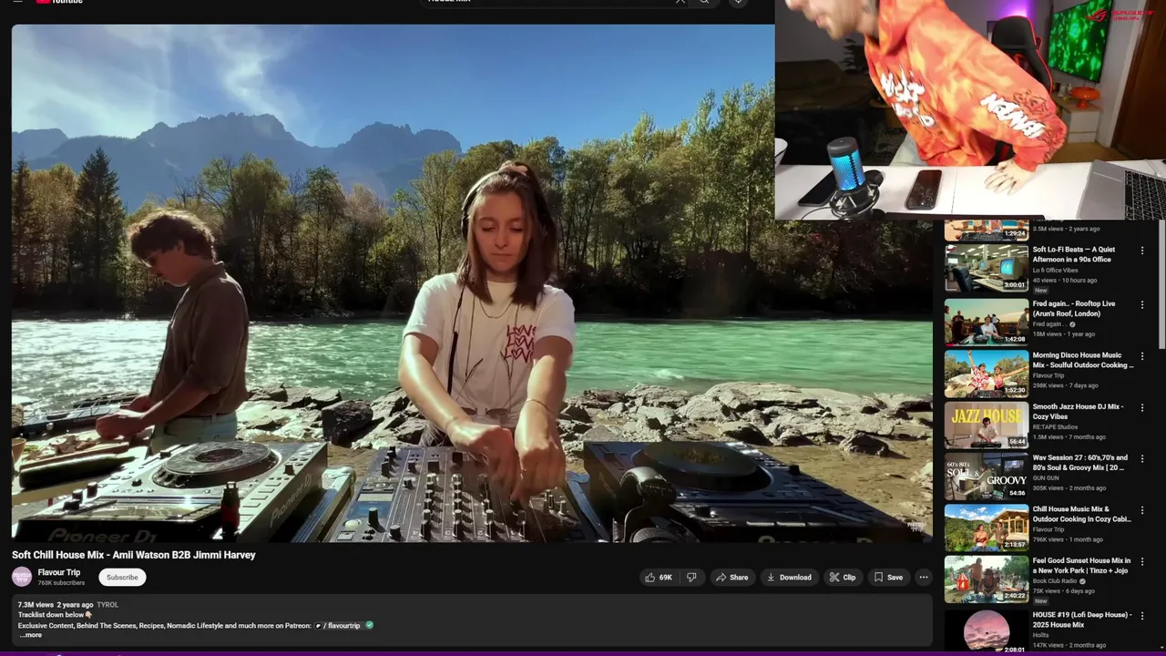Open the flavourtrip Patreon link
The width and height of the screenshot is (1166, 656).
343,625
